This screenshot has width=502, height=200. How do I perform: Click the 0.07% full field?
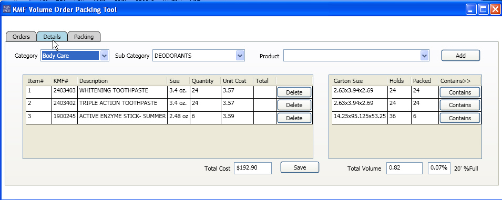coord(439,168)
